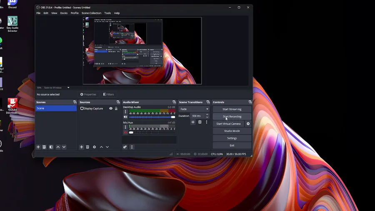Viewport: 375px width, 211px height.
Task: Open Fade transition dropdown
Action: click(x=194, y=109)
